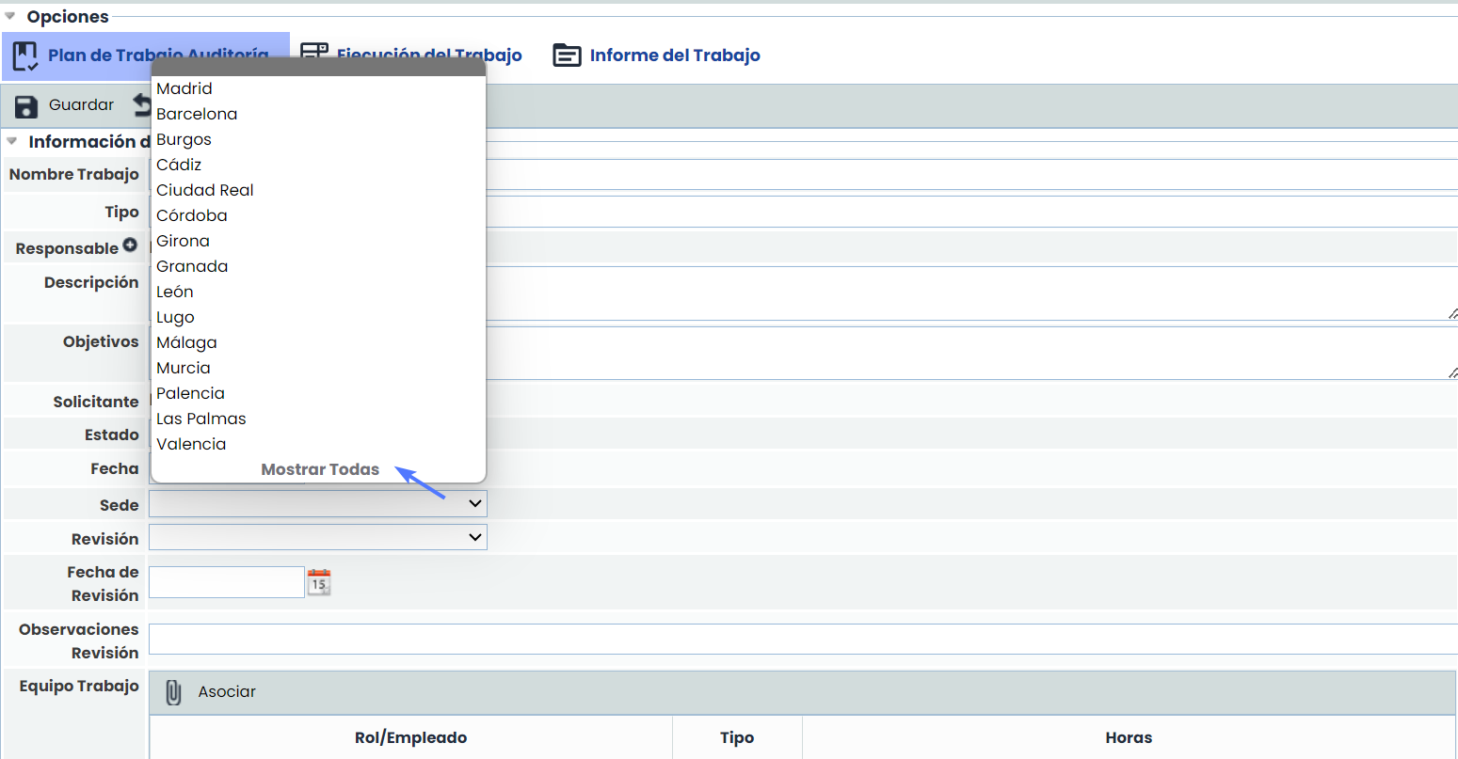This screenshot has width=1458, height=759.
Task: Click the plus icon beside Responsable
Action: tap(130, 245)
